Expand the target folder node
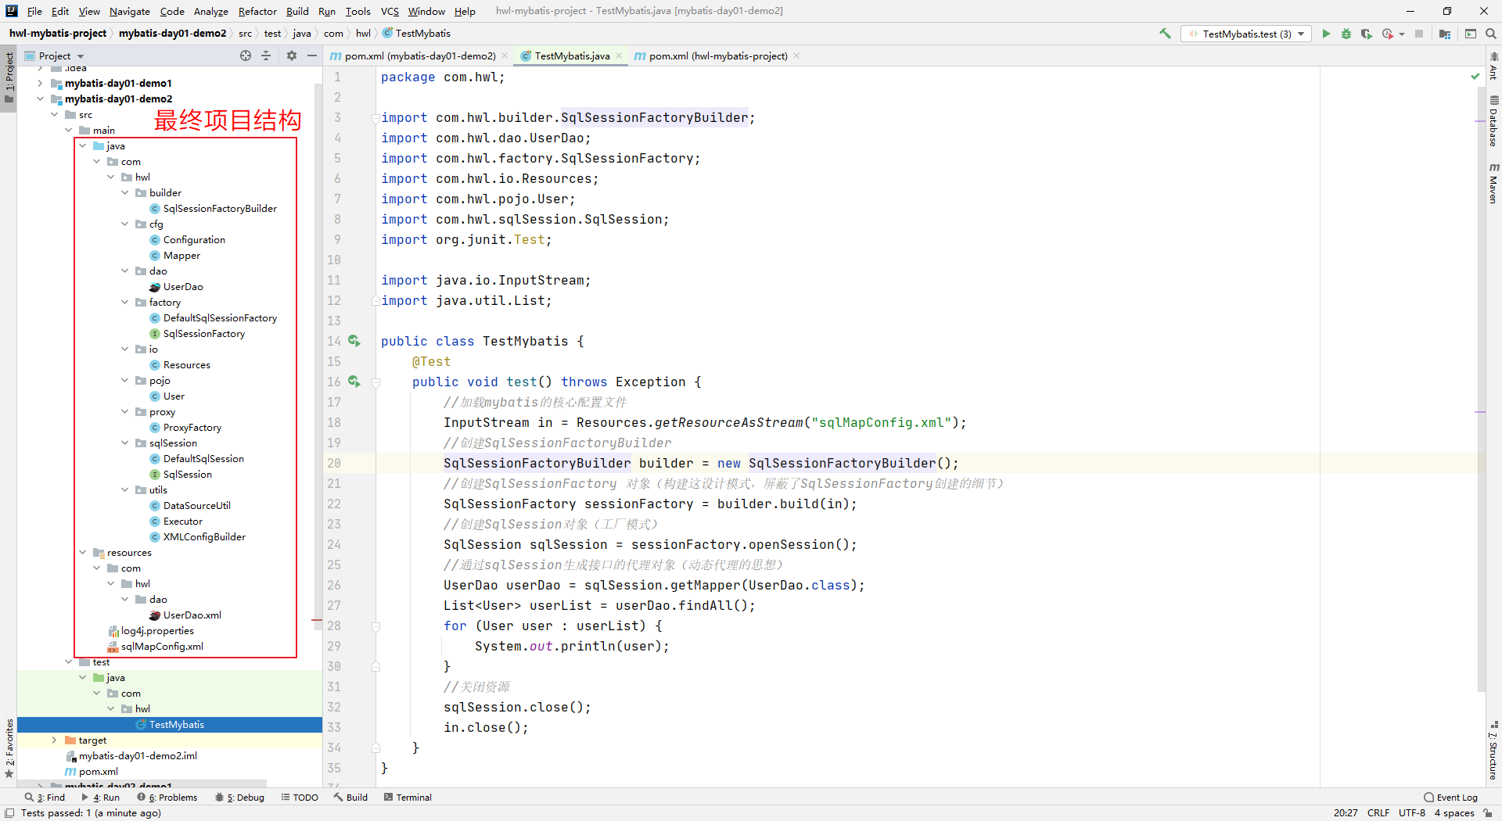Viewport: 1502px width, 821px height. (54, 740)
